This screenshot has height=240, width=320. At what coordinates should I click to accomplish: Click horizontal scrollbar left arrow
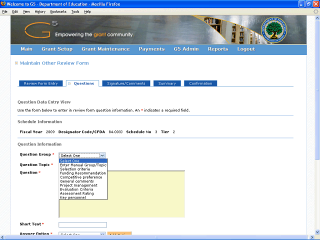(2, 237)
